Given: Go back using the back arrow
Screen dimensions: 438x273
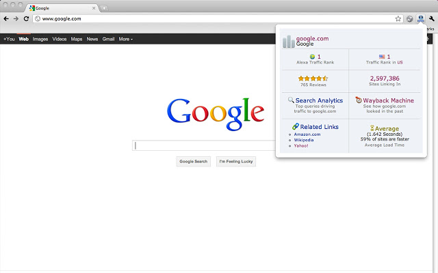Looking at the screenshot, I should click(x=6, y=19).
